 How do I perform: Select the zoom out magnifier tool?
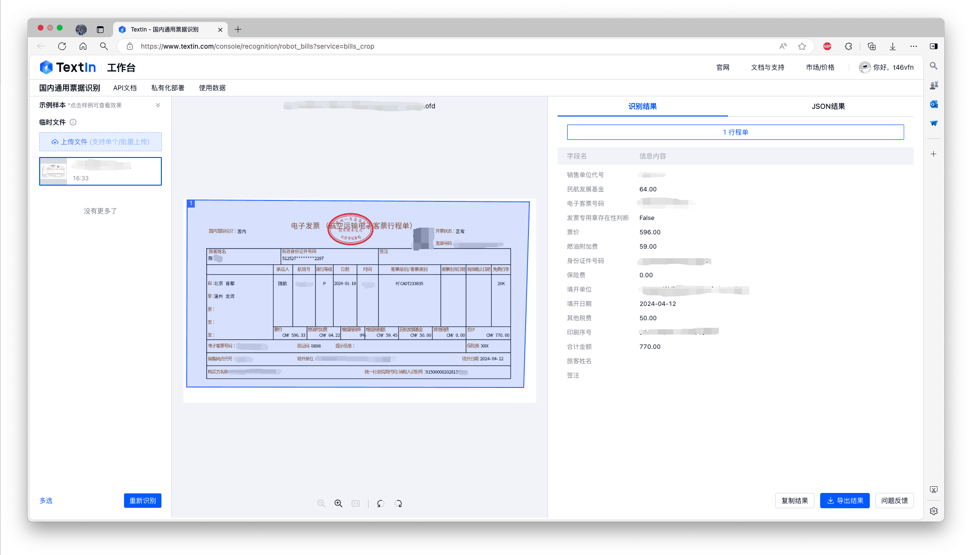pos(321,503)
